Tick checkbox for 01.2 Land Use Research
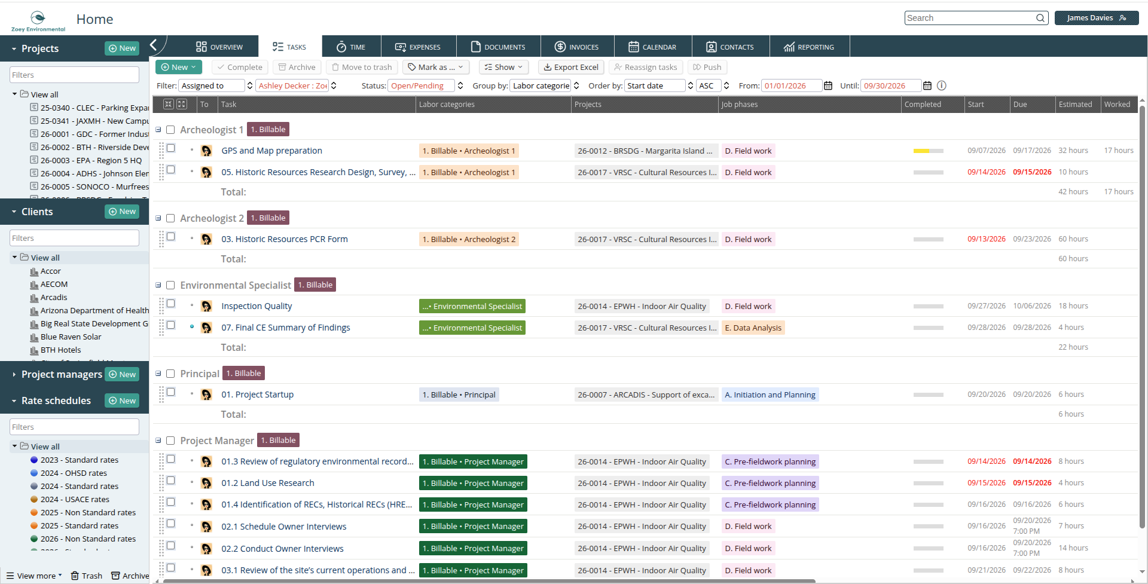 point(170,481)
